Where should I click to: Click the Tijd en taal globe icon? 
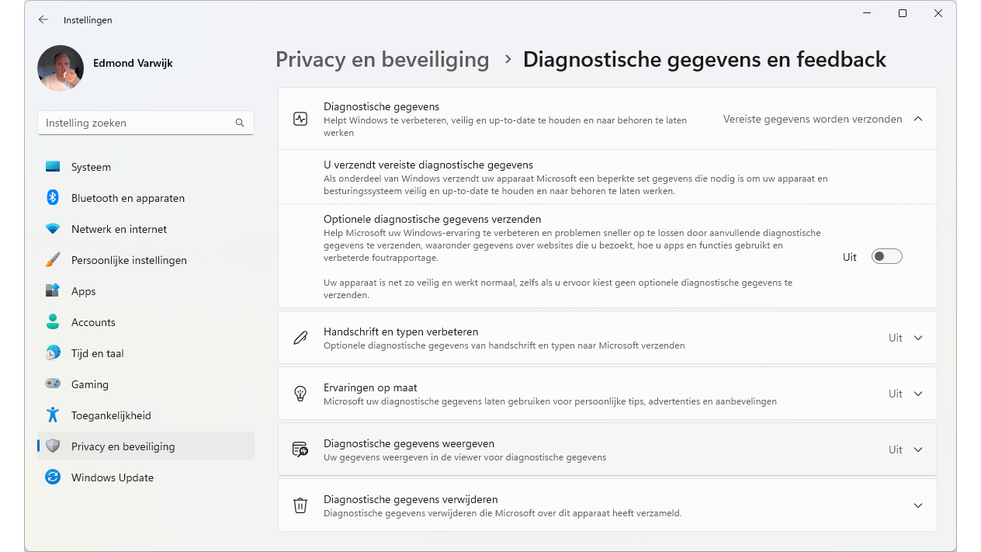[x=53, y=353]
